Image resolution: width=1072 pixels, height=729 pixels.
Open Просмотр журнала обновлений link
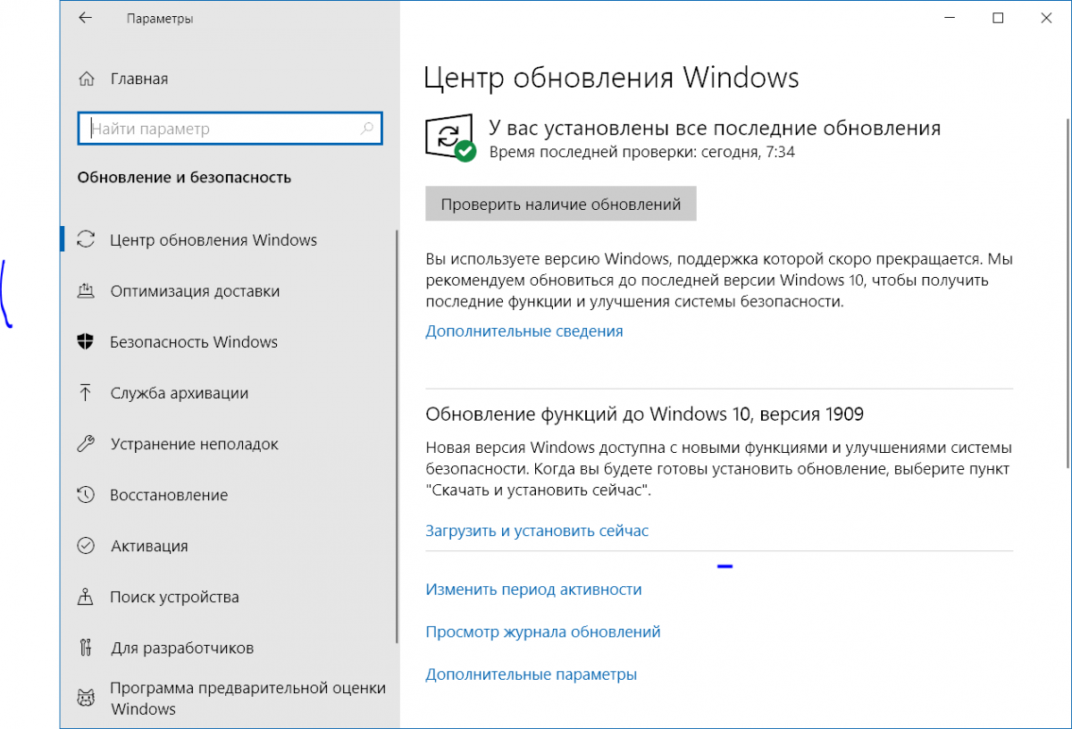click(x=543, y=632)
